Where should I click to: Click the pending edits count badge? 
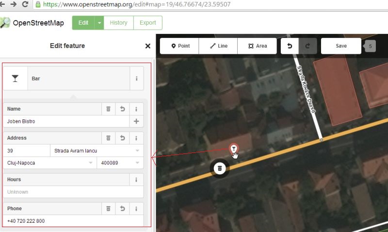pyautogui.click(x=370, y=46)
